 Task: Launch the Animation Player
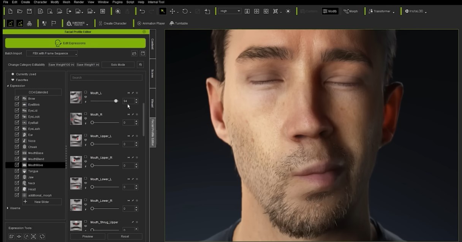pos(151,24)
